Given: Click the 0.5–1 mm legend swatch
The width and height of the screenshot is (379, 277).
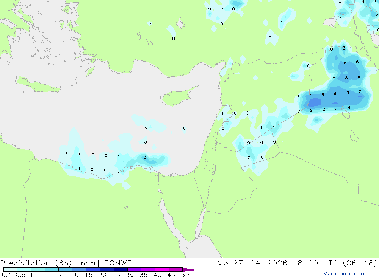Looking at the screenshot, I should click(x=24, y=269).
